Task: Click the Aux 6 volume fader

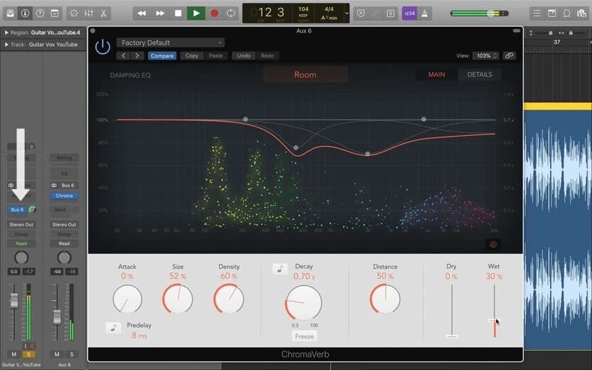Action: [57, 317]
